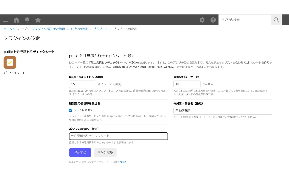Open the hamburger menu icon
Screen dimensions: 289x181
[5, 20]
